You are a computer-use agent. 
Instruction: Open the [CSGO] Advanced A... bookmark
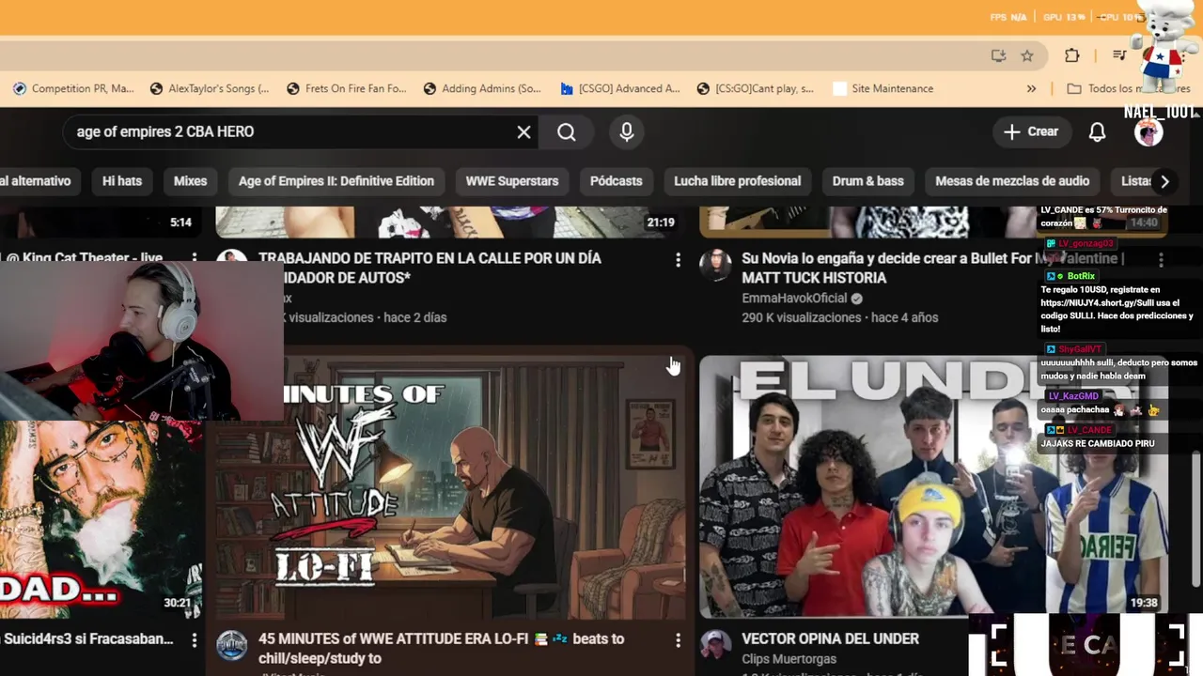pyautogui.click(x=619, y=89)
